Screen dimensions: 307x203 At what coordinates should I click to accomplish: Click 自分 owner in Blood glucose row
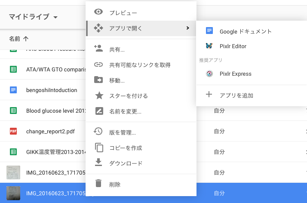point(219,111)
